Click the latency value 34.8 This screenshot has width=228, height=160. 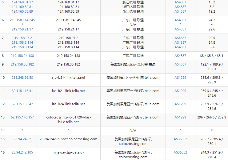tap(212, 43)
